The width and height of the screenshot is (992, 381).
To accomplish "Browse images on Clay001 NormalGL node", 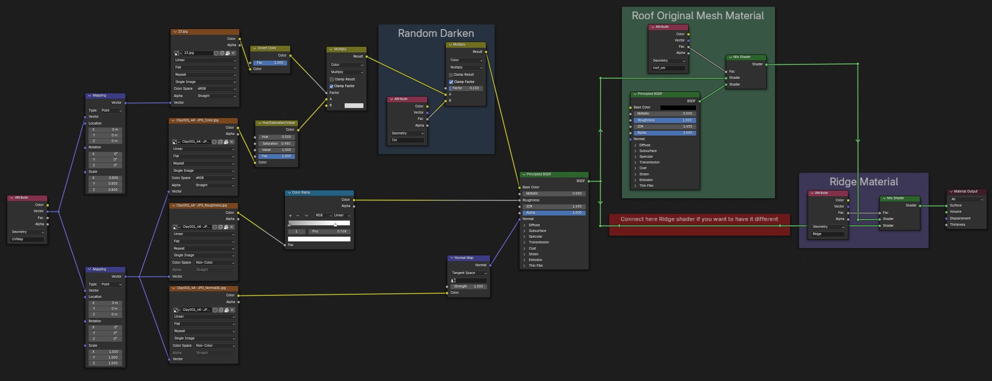I will tap(176, 310).
